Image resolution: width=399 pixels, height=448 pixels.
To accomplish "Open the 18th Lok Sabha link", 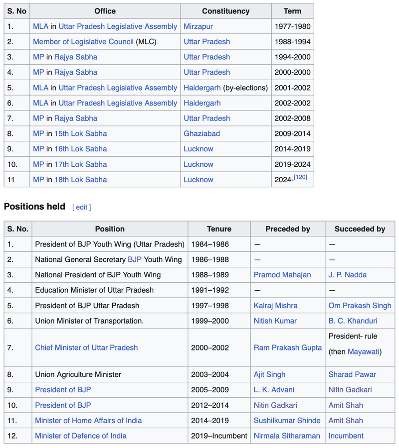I will 80,180.
